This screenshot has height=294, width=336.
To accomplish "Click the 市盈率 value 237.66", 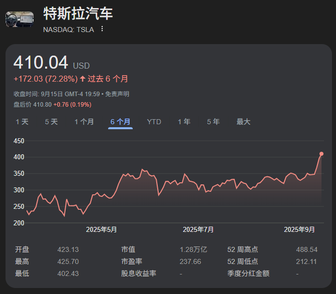I will click(x=190, y=261).
